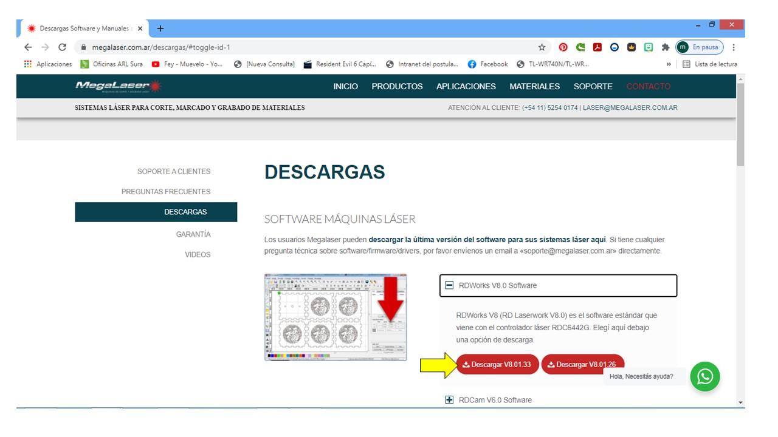This screenshot has height=437, width=778.
Task: Open the Aplicaciones apps shortcut
Action: click(x=47, y=64)
